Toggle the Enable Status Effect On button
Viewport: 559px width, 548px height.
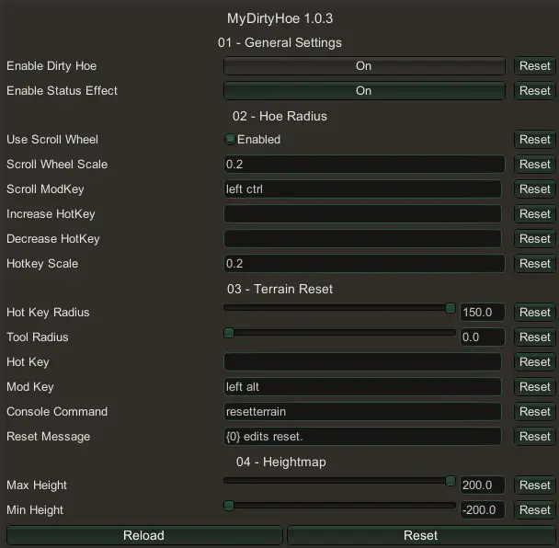click(x=364, y=91)
